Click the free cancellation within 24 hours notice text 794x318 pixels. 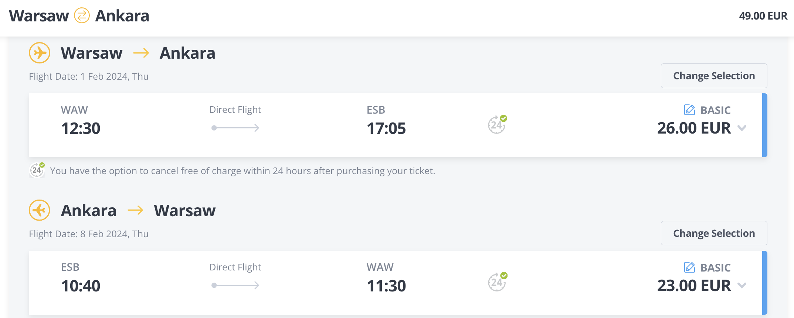(242, 171)
